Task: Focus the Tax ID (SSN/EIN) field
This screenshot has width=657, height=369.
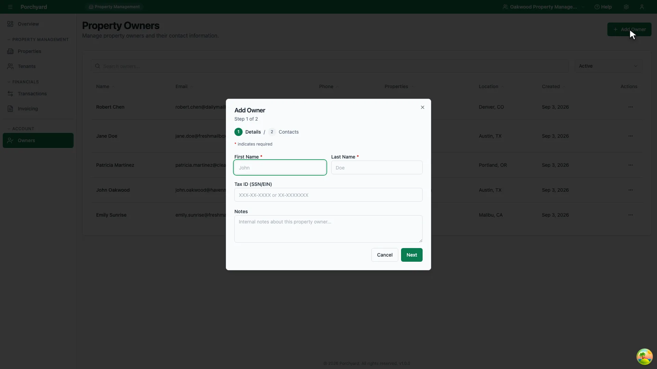Action: 328,195
